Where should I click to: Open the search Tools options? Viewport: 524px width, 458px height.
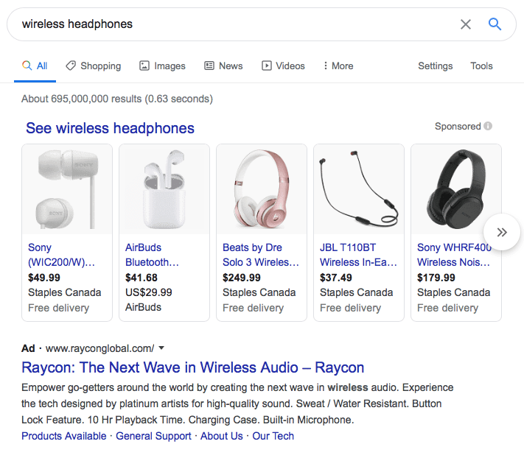tap(481, 66)
